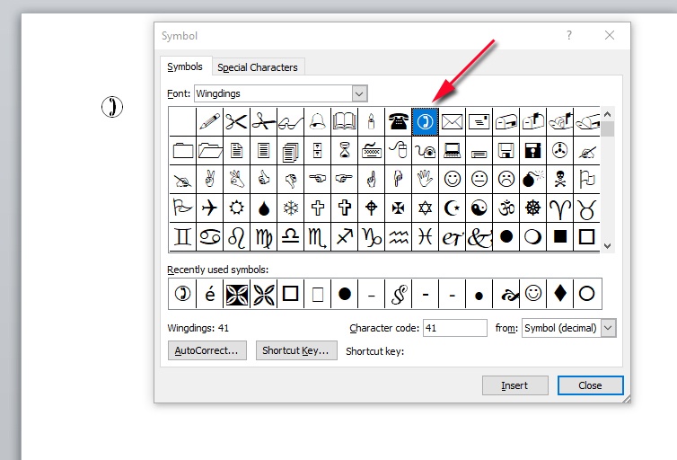Pick the black water droplet symbol
677x460 pixels.
click(263, 208)
